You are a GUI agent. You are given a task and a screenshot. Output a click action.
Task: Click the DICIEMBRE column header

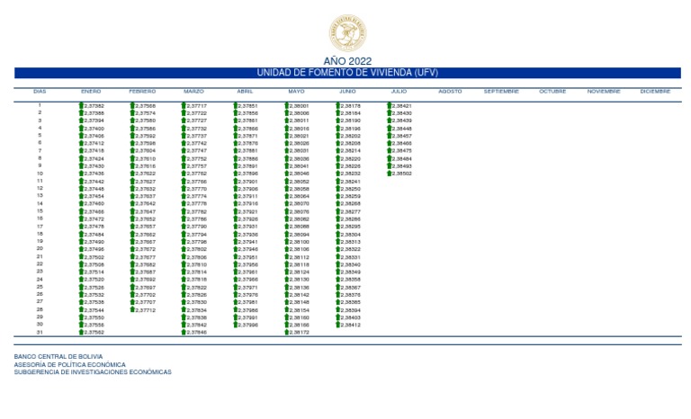pos(655,91)
